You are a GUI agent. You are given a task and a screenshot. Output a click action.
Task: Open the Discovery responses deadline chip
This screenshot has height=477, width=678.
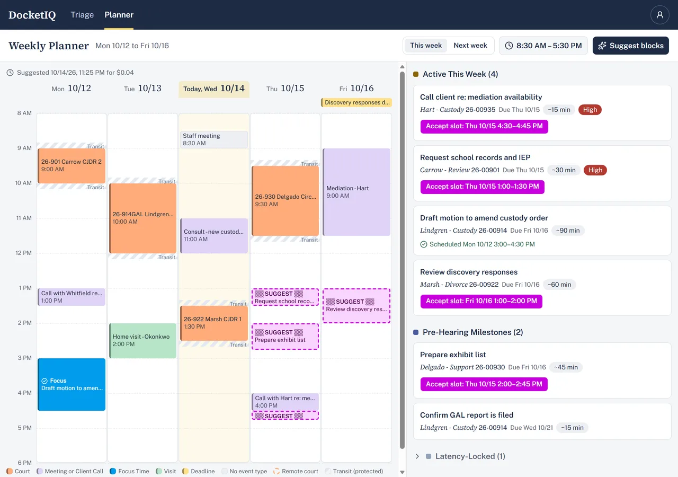tap(356, 102)
